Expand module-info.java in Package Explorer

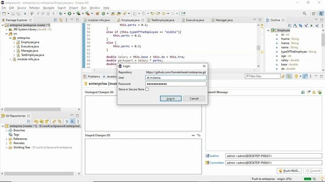coord(10,60)
